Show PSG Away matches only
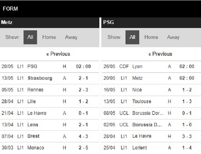201x154 pixels. point(173,37)
